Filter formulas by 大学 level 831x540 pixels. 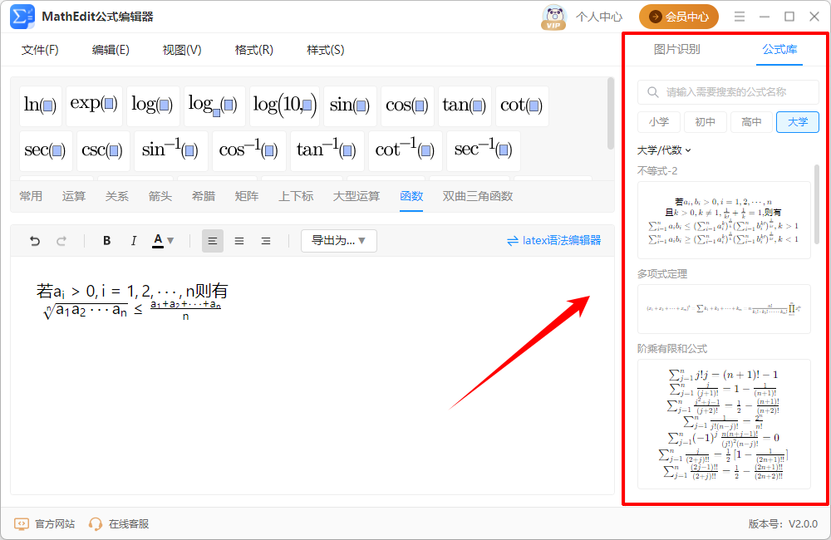point(798,122)
